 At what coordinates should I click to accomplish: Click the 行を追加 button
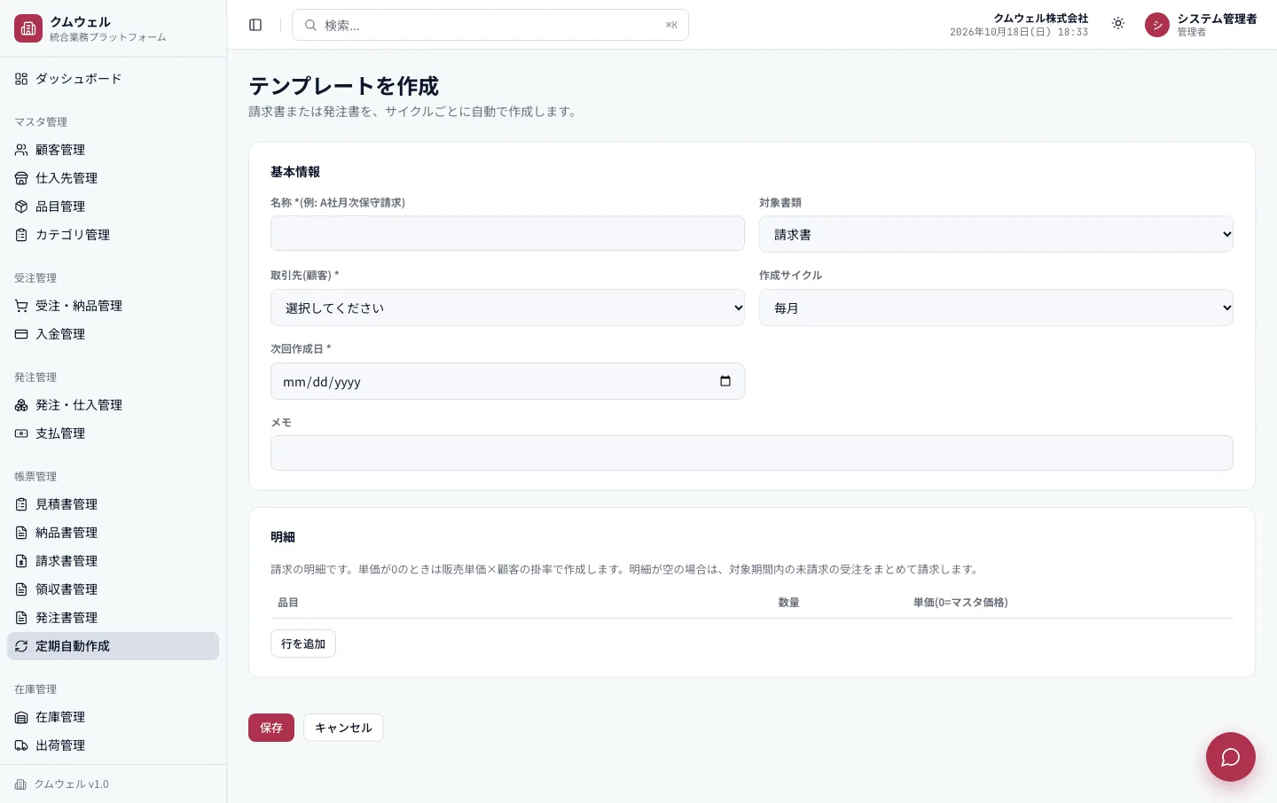303,643
